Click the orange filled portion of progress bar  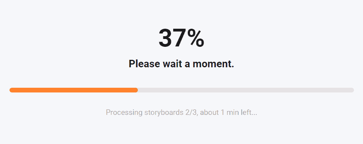(x=74, y=90)
